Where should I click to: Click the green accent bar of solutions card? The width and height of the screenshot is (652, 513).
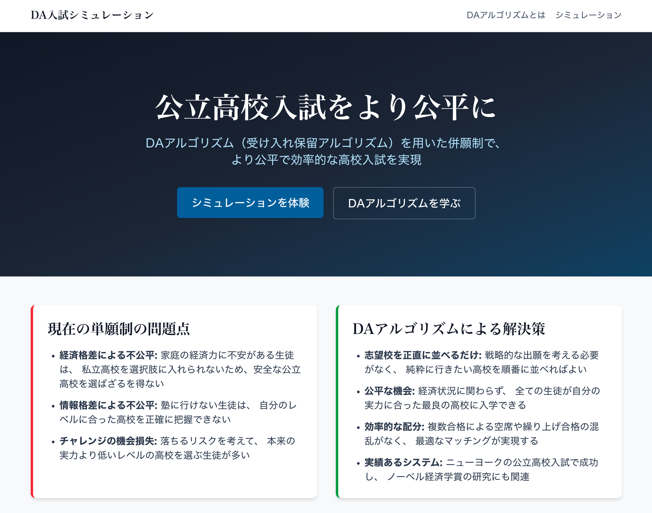[337, 401]
